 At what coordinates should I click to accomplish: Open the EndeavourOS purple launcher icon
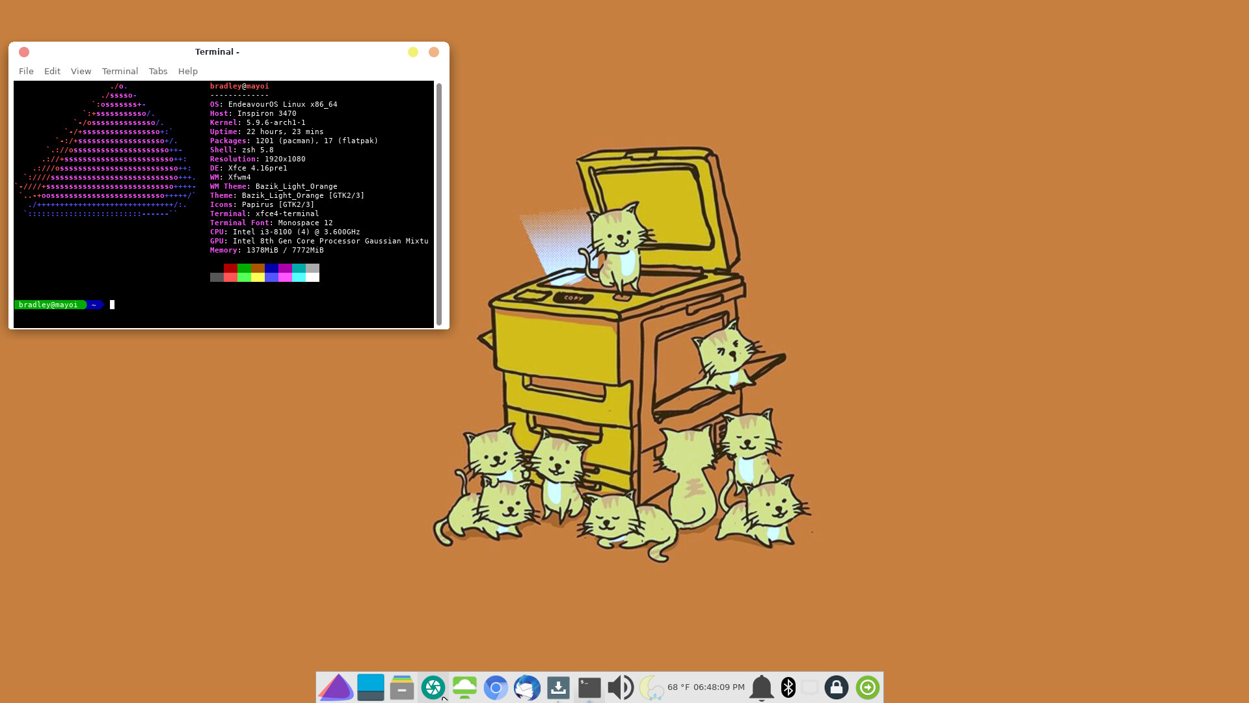pyautogui.click(x=336, y=687)
